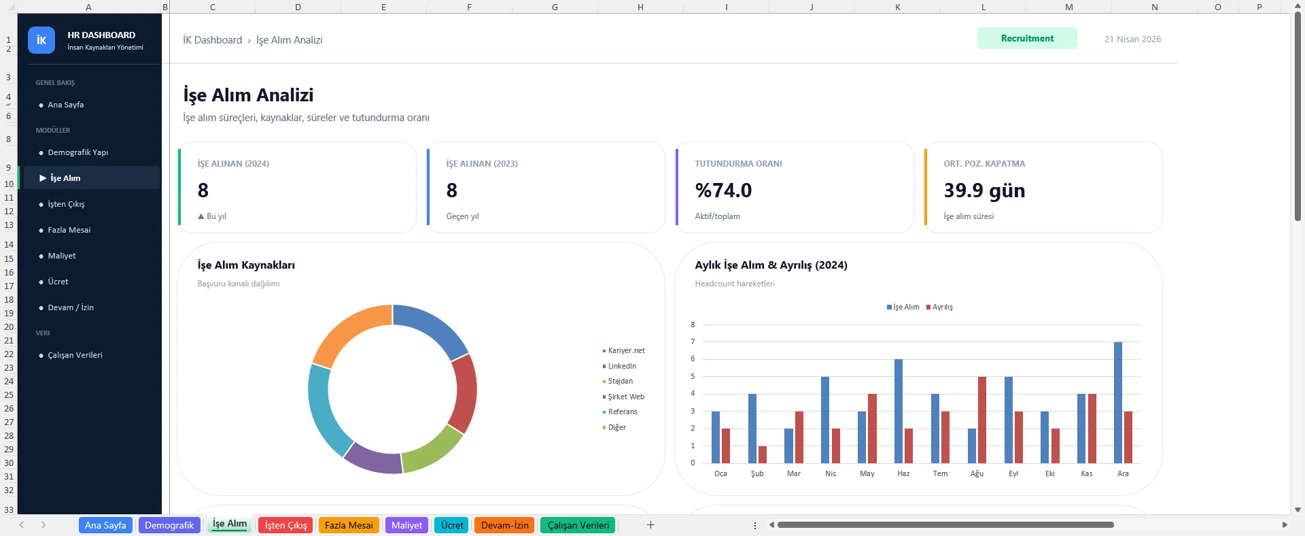Click the sheet tab options dots icon
The width and height of the screenshot is (1305, 536).
(755, 525)
